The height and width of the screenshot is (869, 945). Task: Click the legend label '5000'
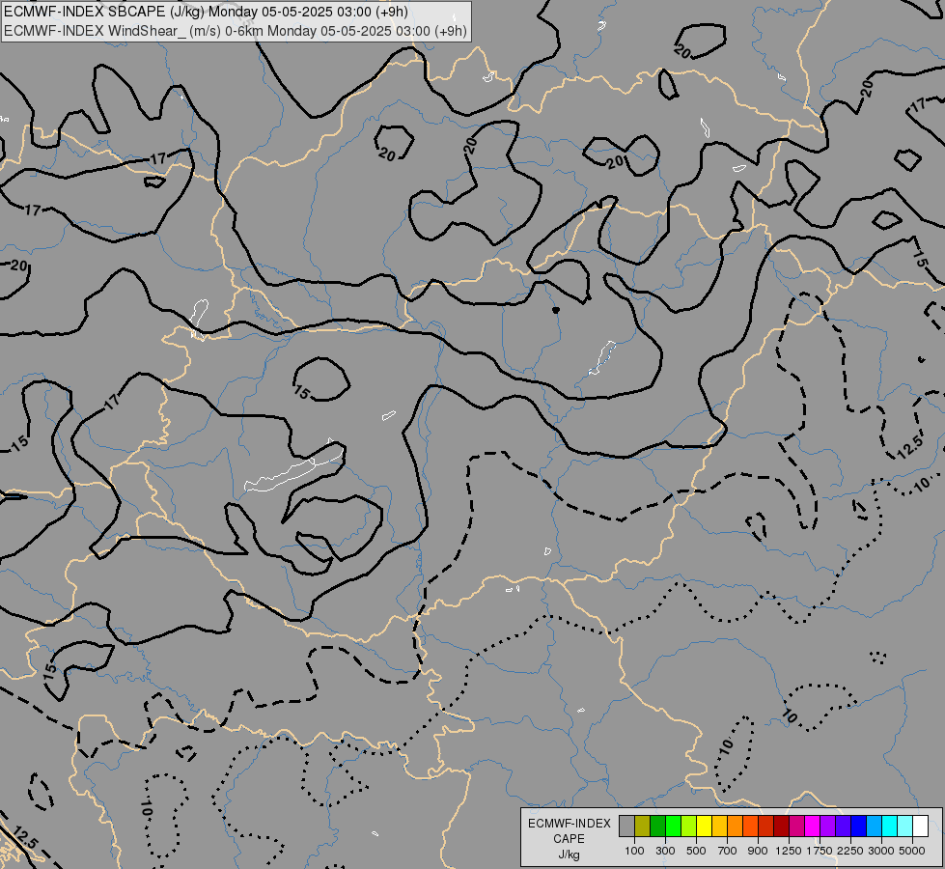pyautogui.click(x=912, y=851)
